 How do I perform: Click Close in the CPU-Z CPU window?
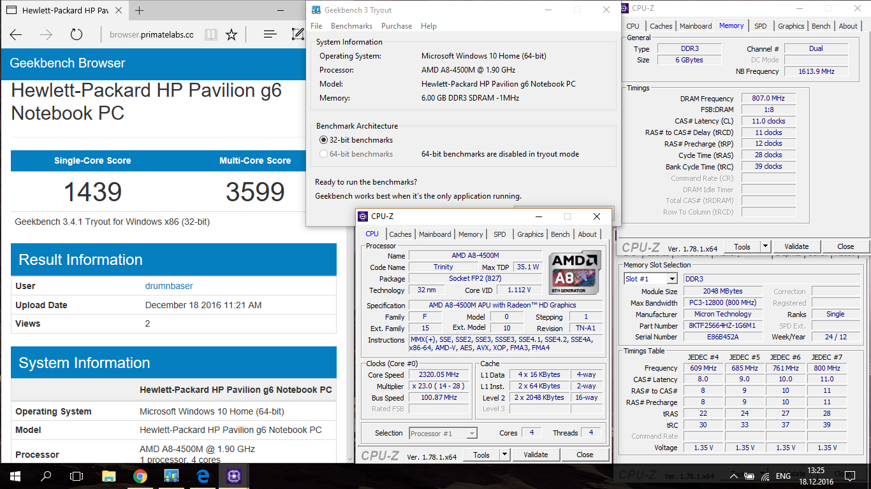(585, 455)
